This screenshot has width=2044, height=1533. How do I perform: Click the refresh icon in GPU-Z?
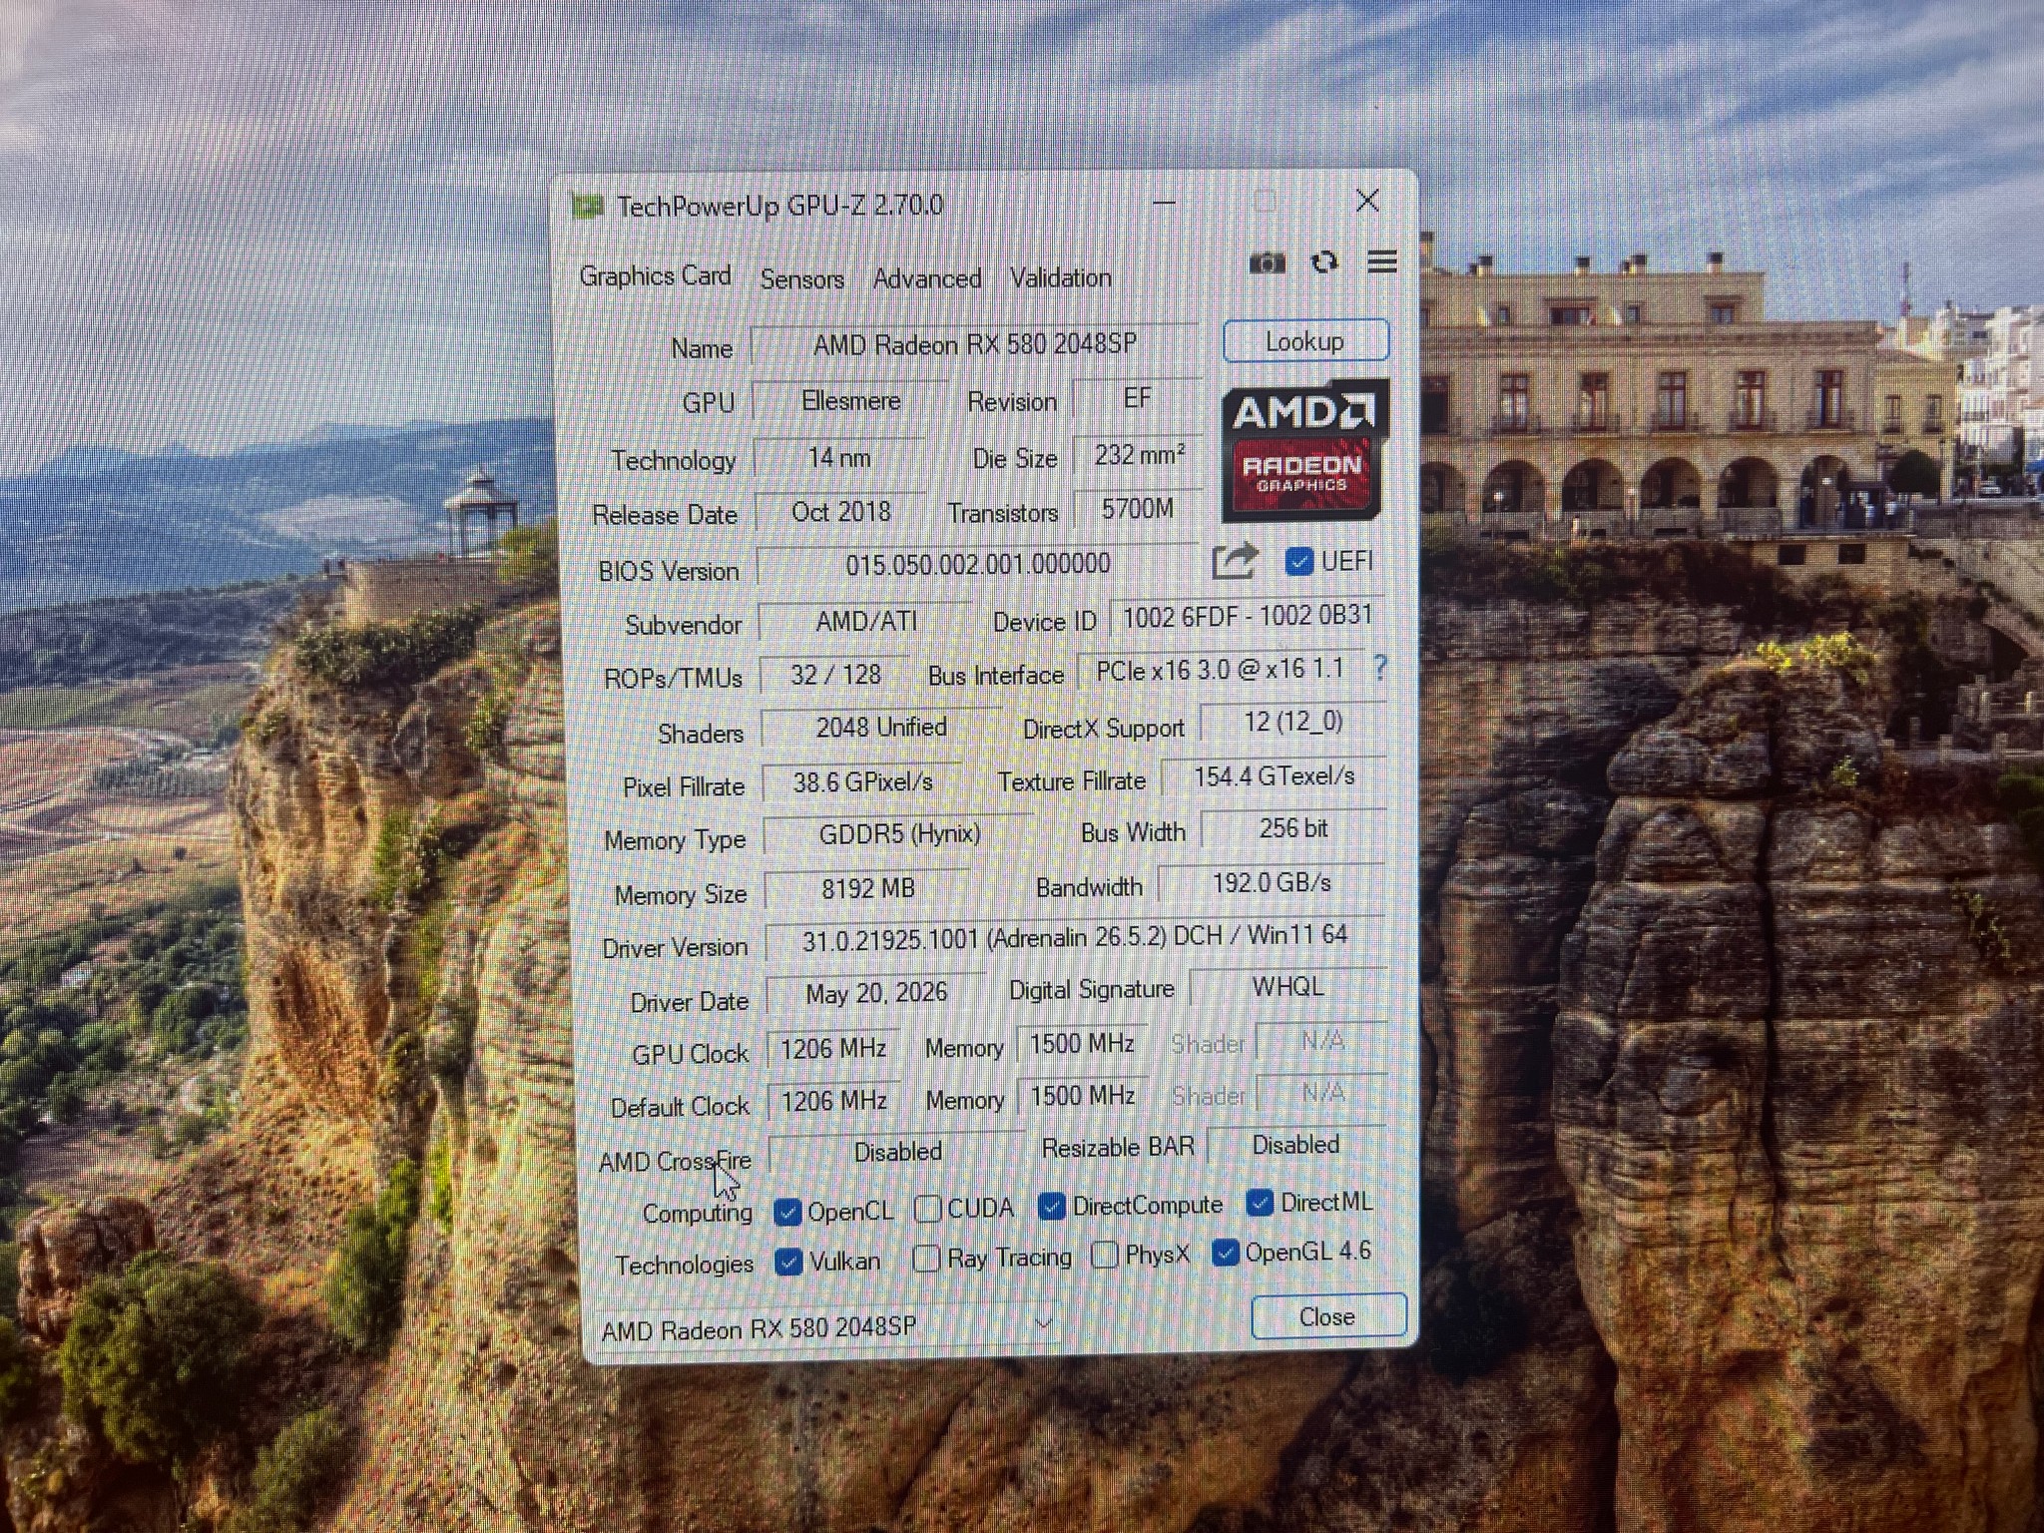[1324, 262]
